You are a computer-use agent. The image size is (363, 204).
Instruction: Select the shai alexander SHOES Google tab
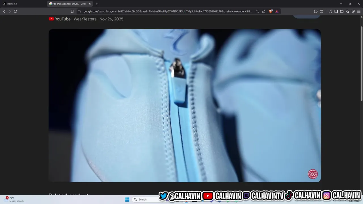[70, 4]
